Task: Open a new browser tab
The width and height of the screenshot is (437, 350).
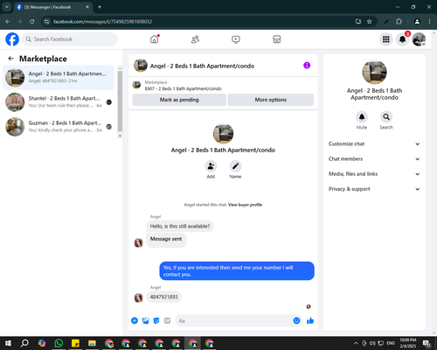Action: (x=100, y=7)
